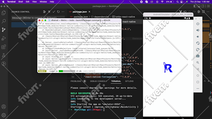Open the GitLens activity bar icon
Image resolution: width=212 pixels, height=119 pixels.
point(4,64)
